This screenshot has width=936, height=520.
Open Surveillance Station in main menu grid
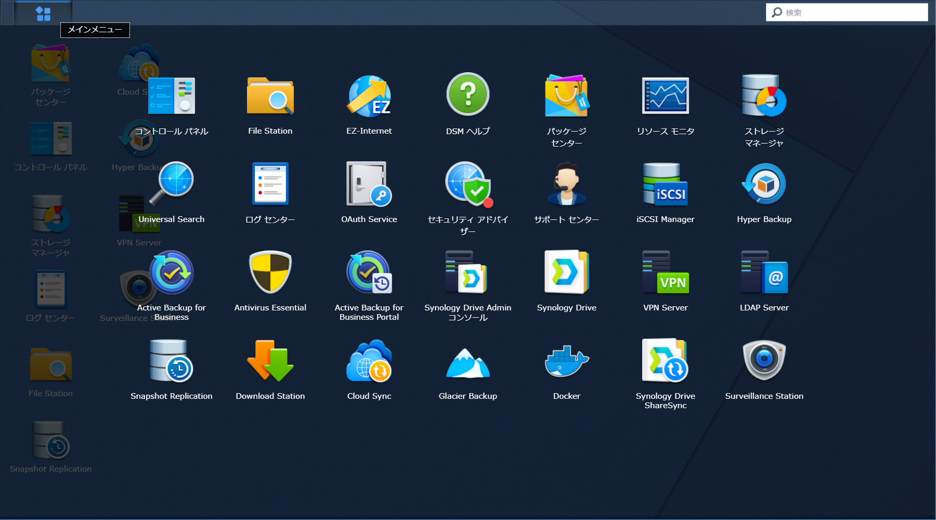pyautogui.click(x=764, y=370)
